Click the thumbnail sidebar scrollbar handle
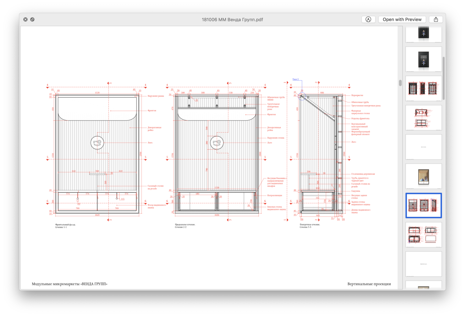The height and width of the screenshot is (316, 465). pyautogui.click(x=443, y=77)
